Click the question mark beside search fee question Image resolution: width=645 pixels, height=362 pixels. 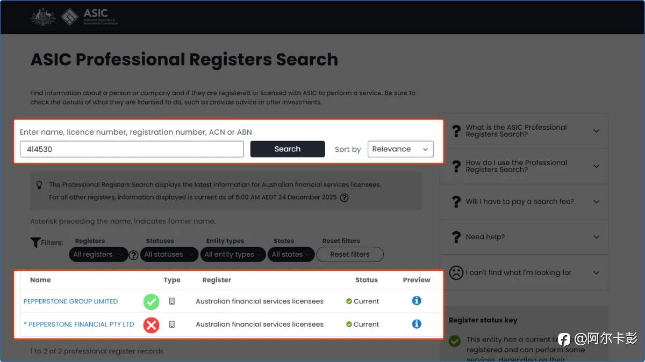tap(456, 202)
